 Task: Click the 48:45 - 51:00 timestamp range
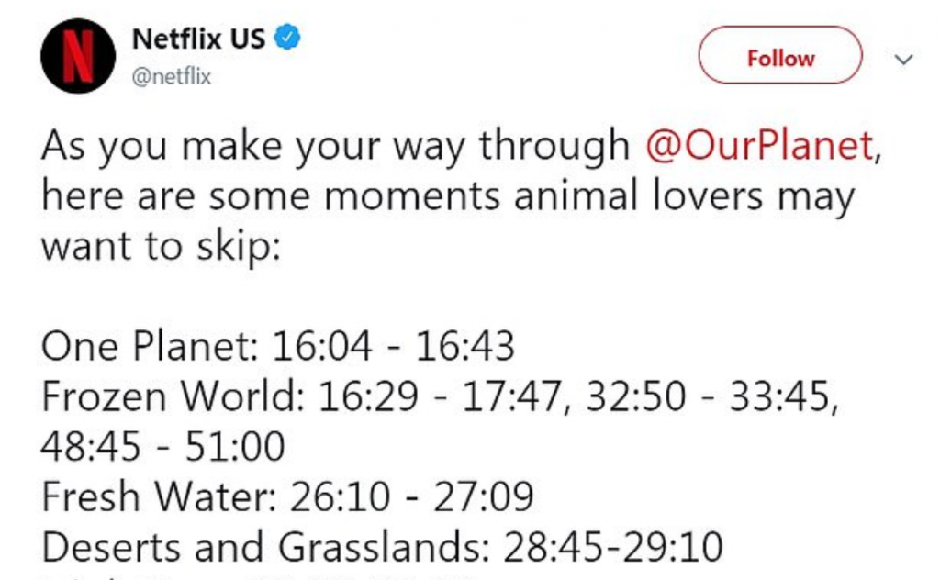(x=162, y=447)
